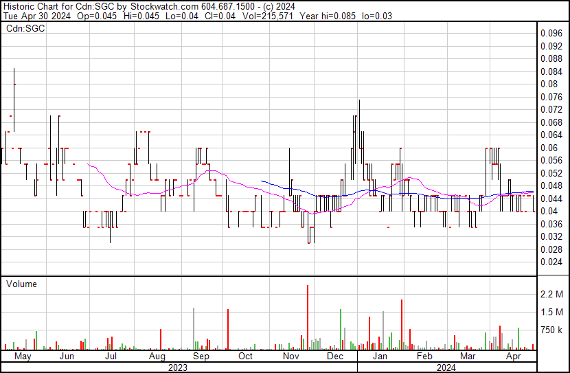The height and width of the screenshot is (373, 570).
Task: Click the 2024 year label
Action: pyautogui.click(x=446, y=368)
